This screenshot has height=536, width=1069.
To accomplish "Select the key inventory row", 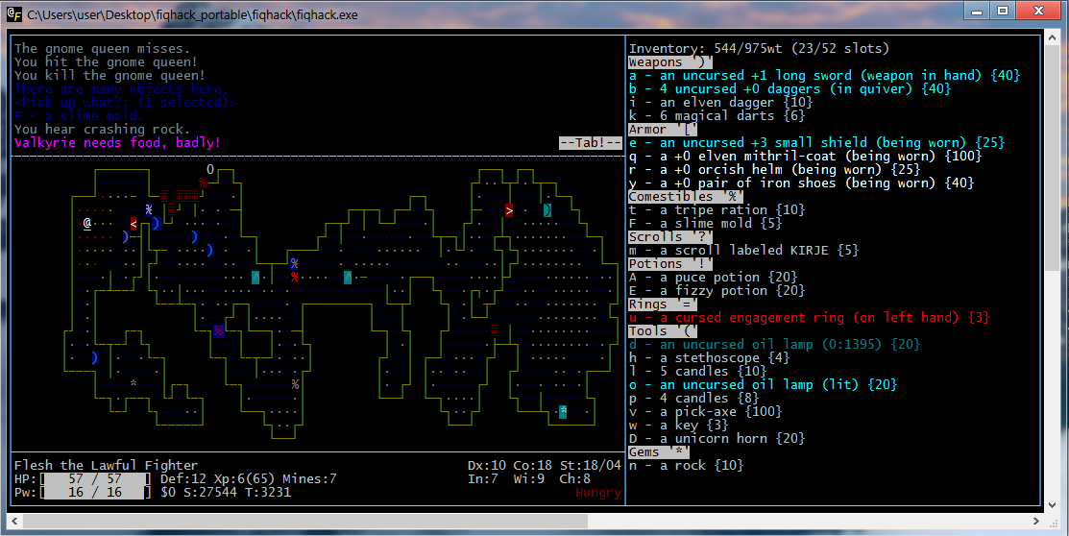I will [x=678, y=426].
